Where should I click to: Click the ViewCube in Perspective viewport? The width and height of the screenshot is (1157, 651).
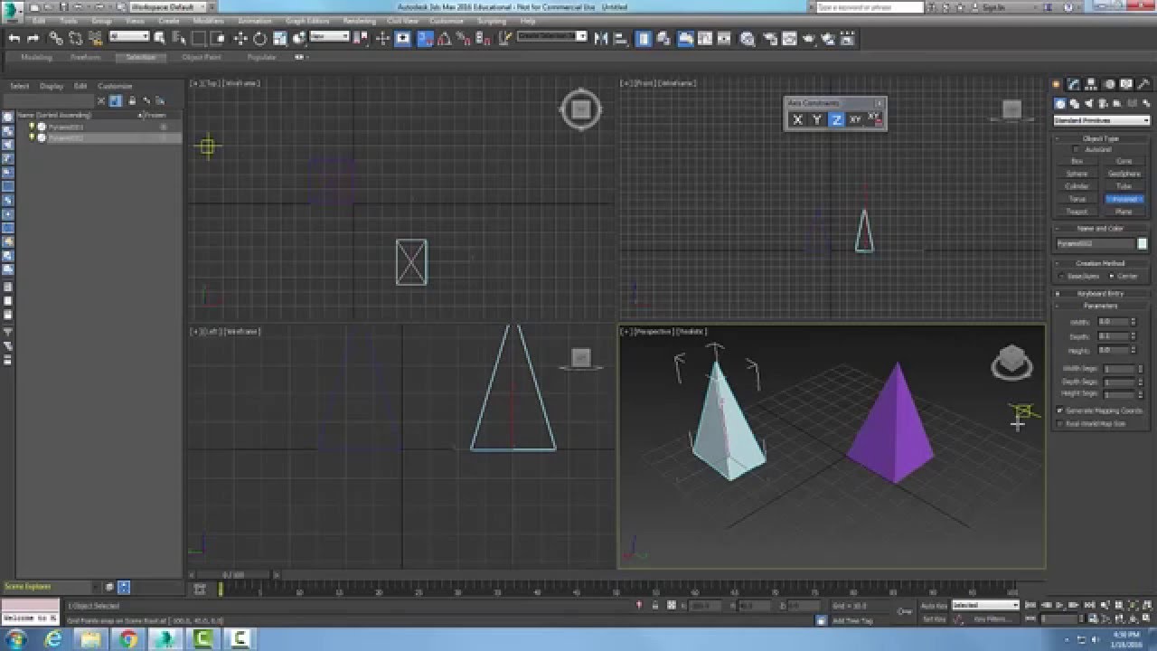(1011, 362)
